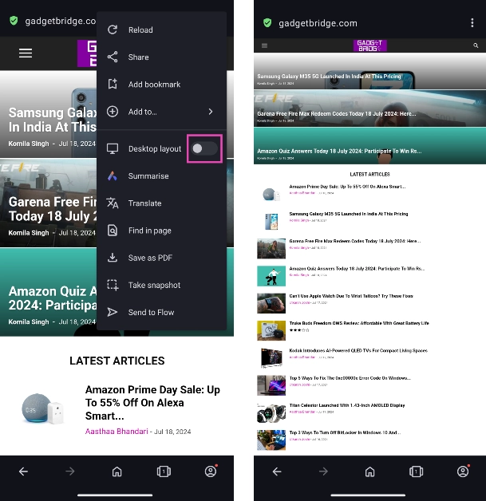Click the Add bookmark icon

[x=113, y=85]
